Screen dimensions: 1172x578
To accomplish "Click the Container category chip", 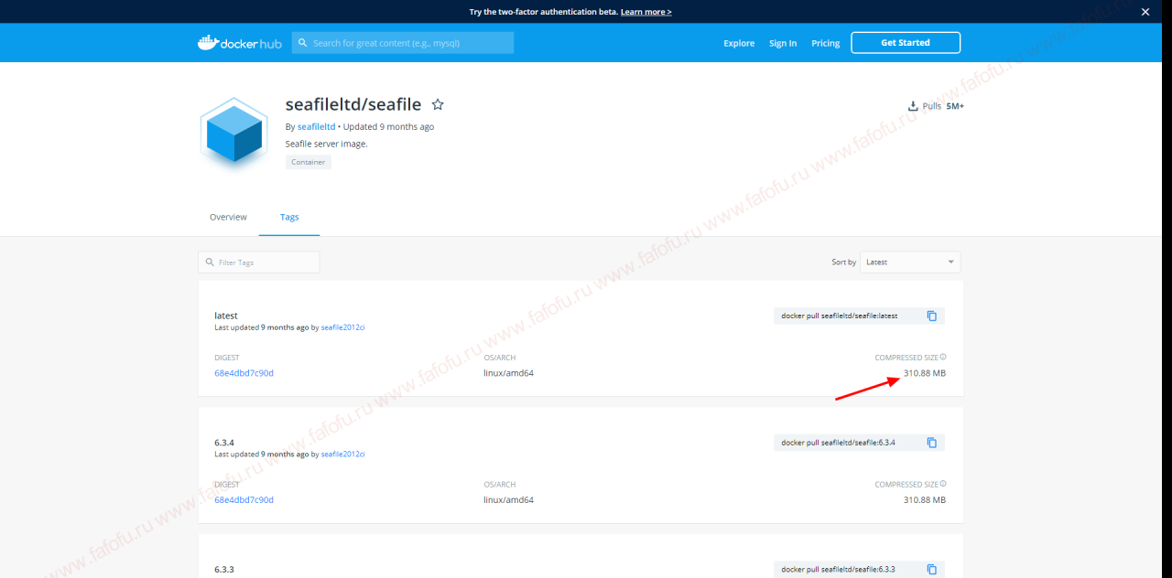I will (309, 162).
